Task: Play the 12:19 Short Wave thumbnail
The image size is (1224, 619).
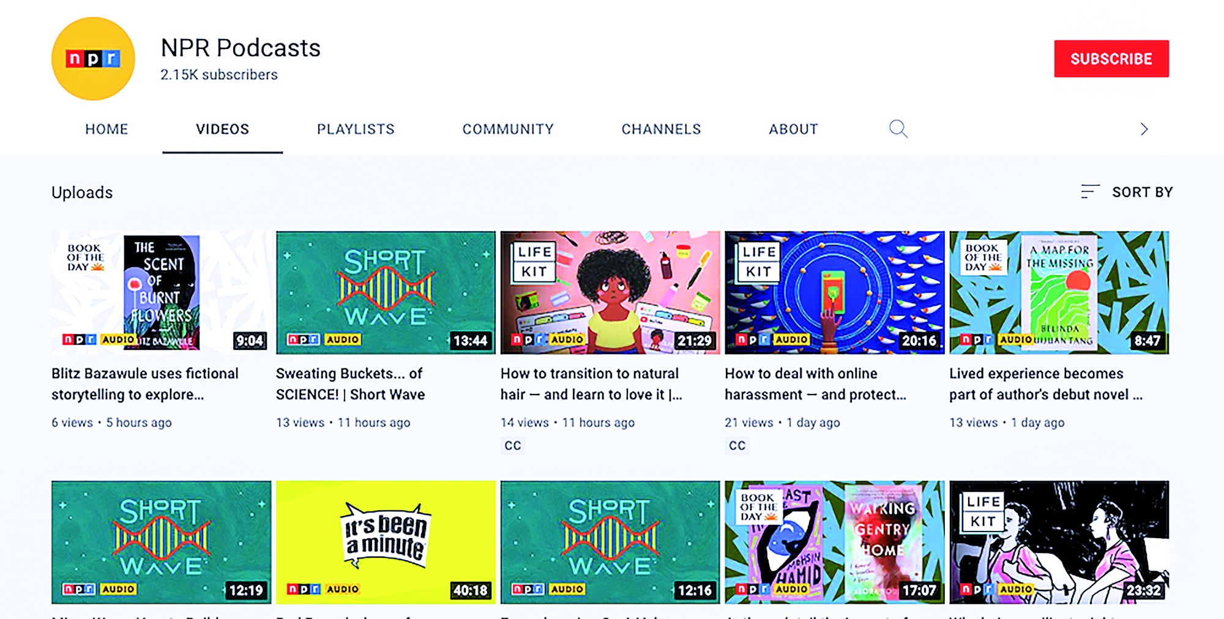Action: pos(161,542)
